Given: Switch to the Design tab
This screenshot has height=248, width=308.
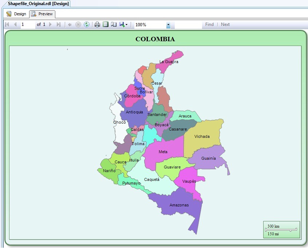Looking at the screenshot, I should [x=16, y=14].
